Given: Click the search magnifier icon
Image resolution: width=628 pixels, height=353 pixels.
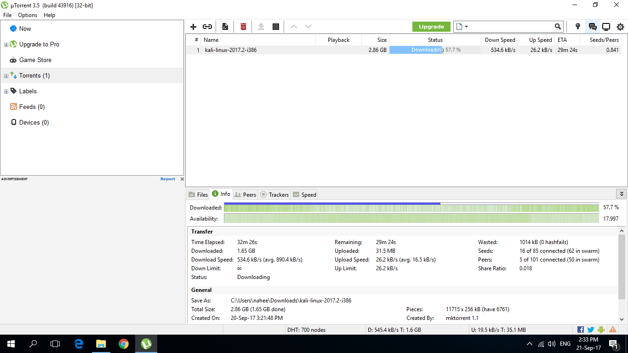Looking at the screenshot, I should (x=558, y=27).
